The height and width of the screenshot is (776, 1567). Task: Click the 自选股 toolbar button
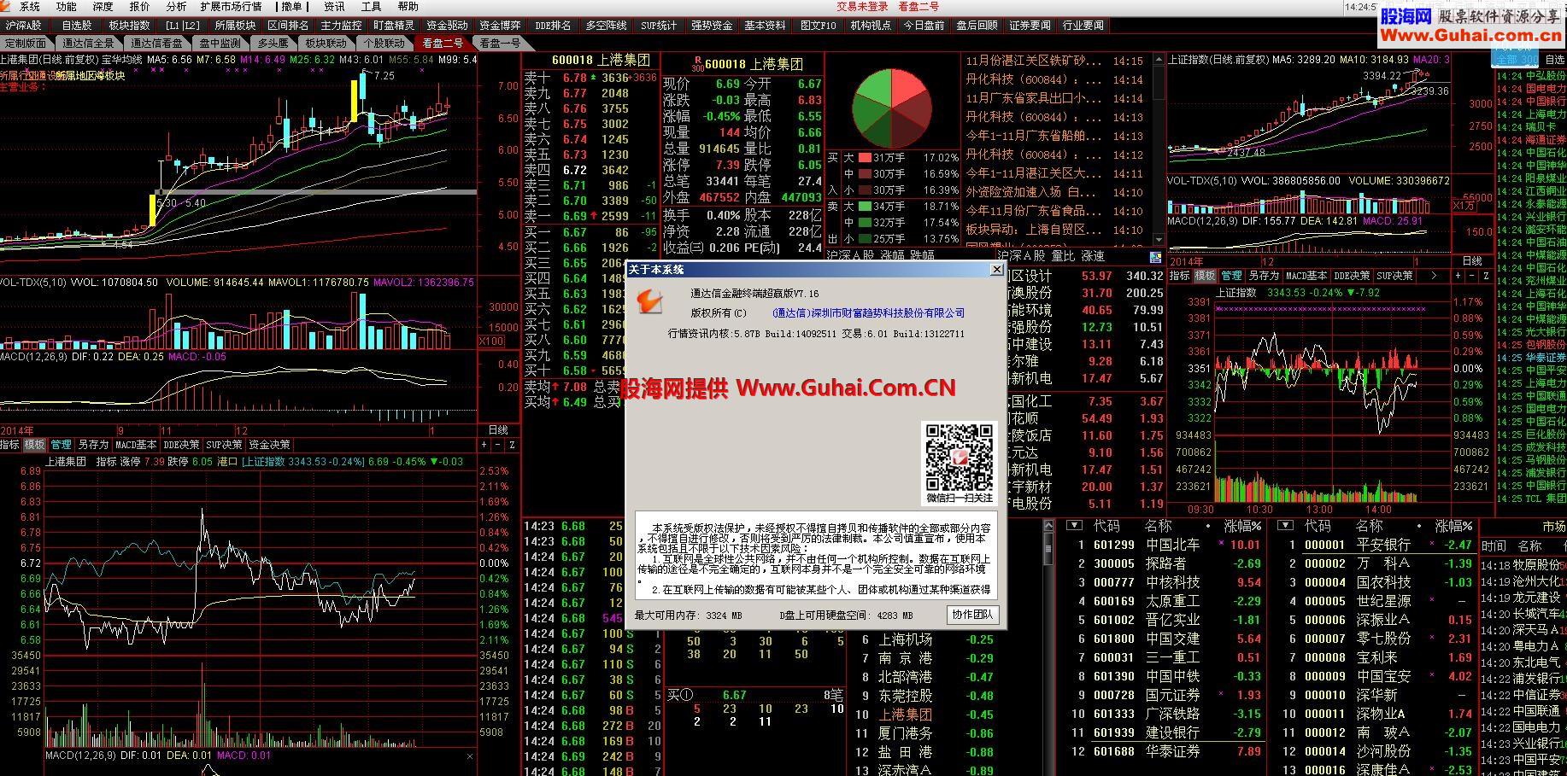(77, 26)
